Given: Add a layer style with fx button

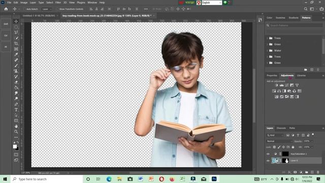Looking at the screenshot, I should click(x=289, y=172).
